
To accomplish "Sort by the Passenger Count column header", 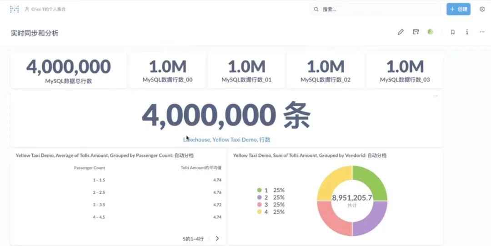I will [x=89, y=168].
